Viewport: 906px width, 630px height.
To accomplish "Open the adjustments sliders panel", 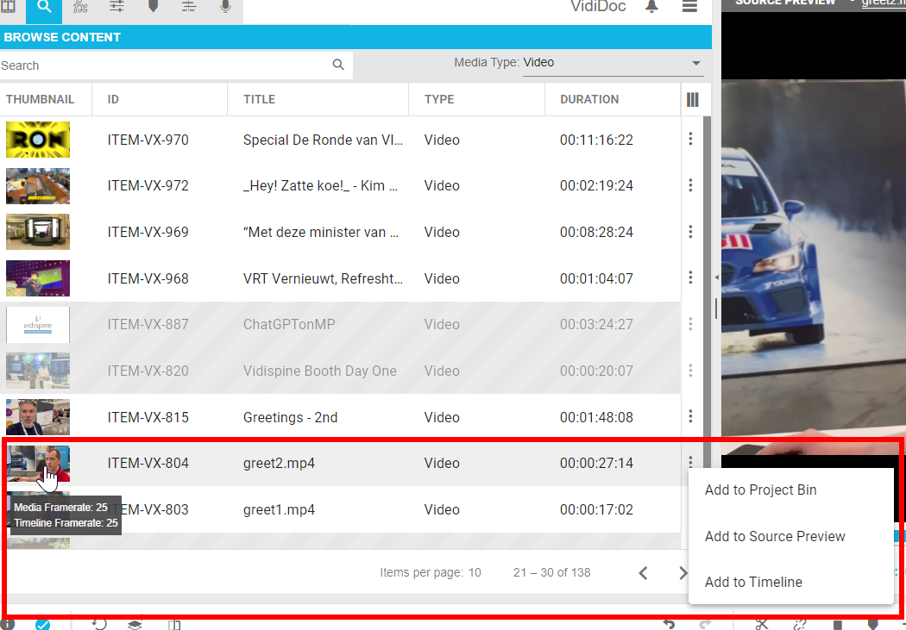I will pos(116,7).
